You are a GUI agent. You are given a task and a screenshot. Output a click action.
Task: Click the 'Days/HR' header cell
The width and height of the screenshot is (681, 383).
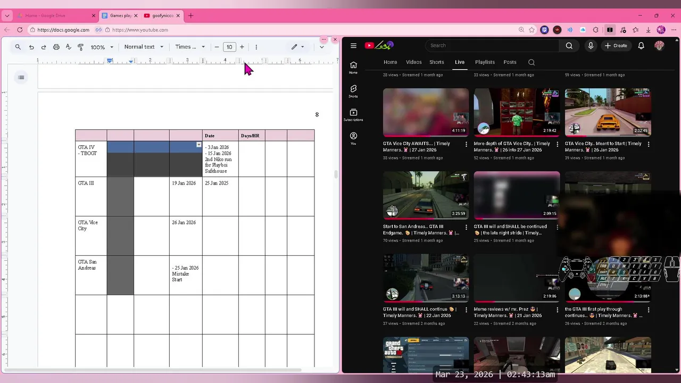(x=252, y=136)
